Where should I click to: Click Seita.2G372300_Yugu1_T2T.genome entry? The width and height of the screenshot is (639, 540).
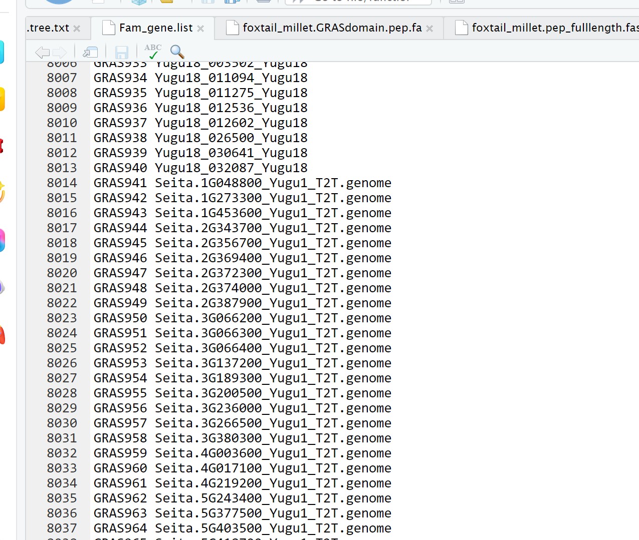coord(273,273)
